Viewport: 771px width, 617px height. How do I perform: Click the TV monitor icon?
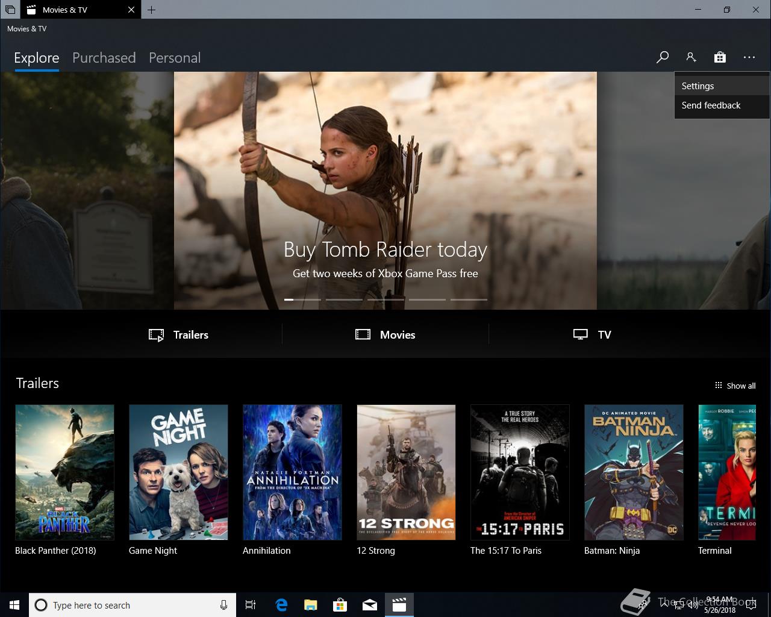(581, 334)
